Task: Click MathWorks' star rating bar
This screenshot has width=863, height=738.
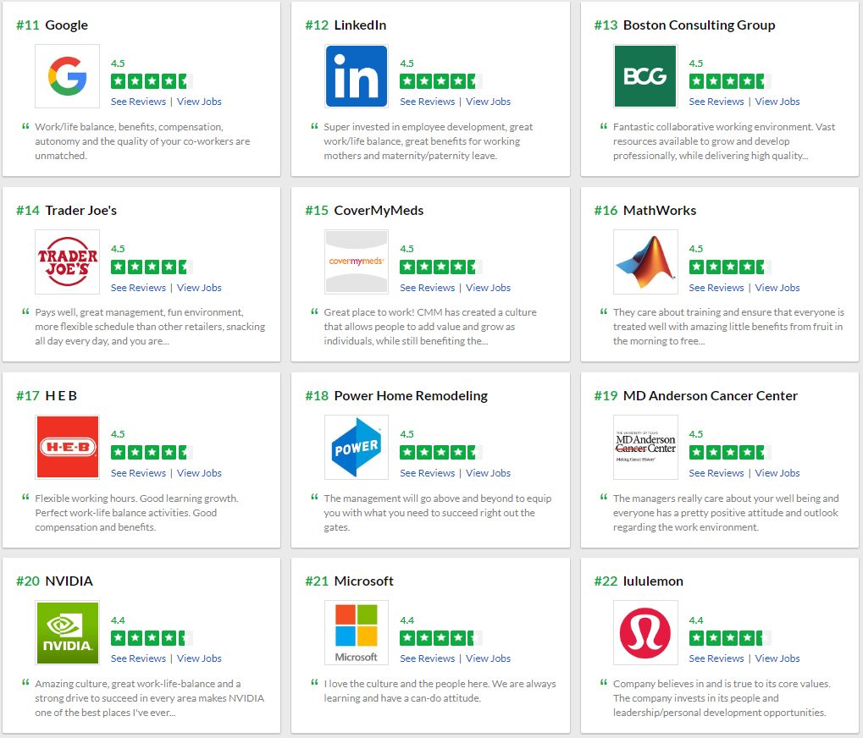Action: [730, 267]
